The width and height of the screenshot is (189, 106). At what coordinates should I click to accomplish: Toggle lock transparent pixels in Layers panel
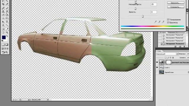click(166, 58)
